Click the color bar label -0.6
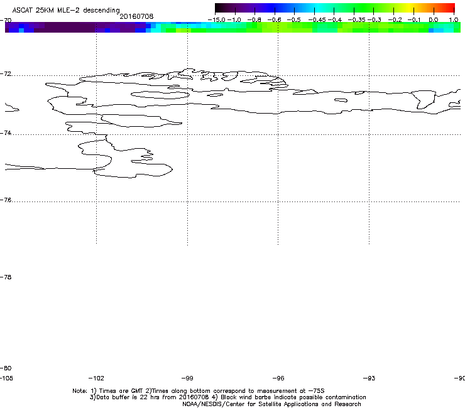 coord(275,20)
